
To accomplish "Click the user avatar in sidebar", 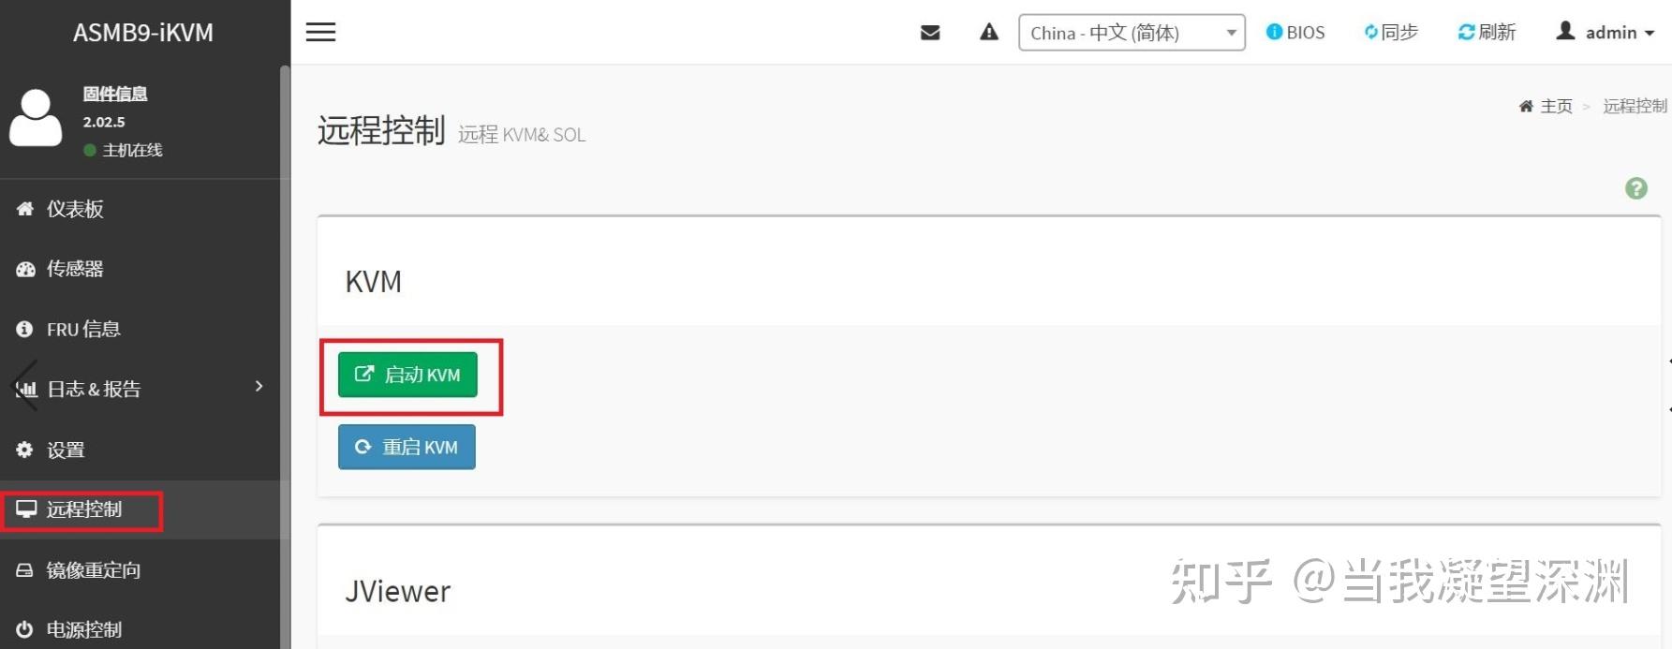I will [x=36, y=119].
